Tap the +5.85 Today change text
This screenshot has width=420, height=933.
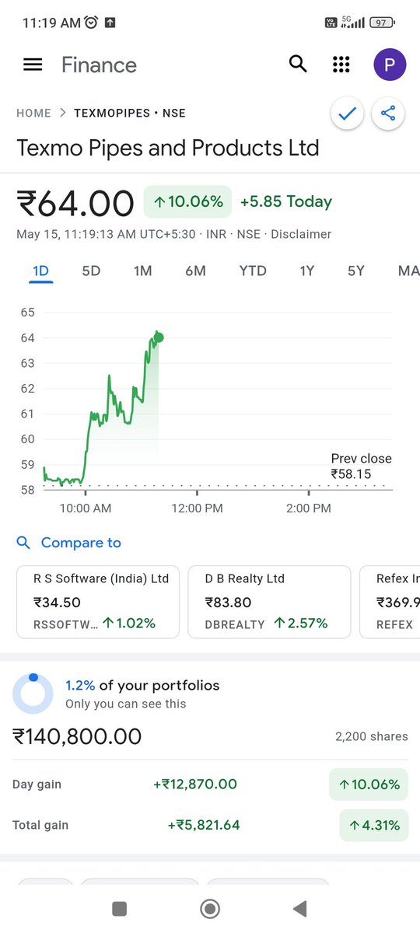(285, 201)
